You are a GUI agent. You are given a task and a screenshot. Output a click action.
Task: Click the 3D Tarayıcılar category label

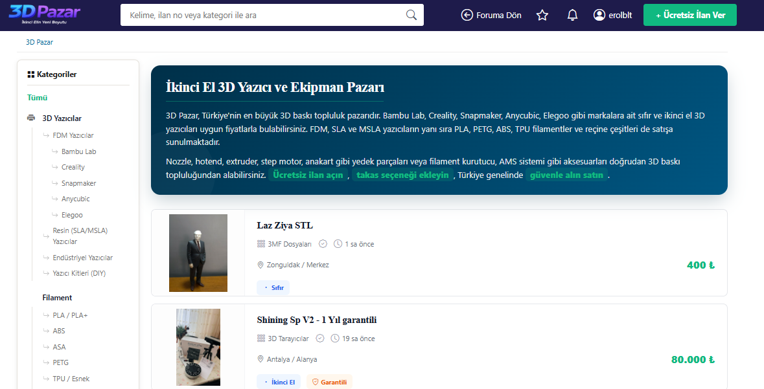288,339
